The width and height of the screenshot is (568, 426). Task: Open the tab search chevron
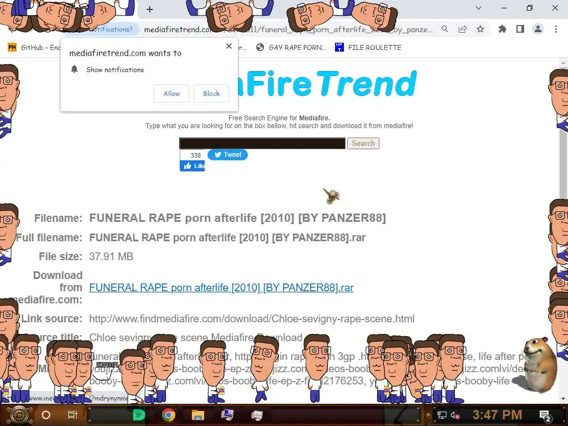click(479, 8)
